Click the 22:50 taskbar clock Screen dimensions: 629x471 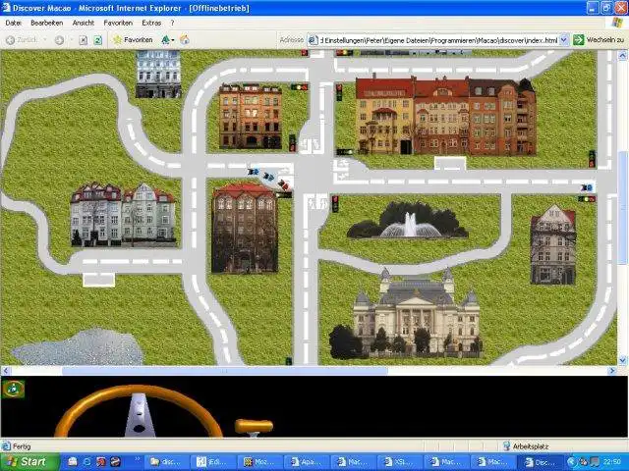[613, 462]
